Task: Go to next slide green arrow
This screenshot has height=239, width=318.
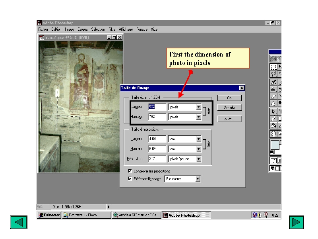Action: pos(296,222)
